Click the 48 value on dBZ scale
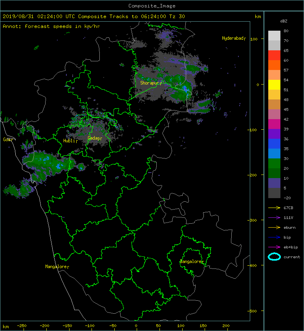 (x=286, y=99)
